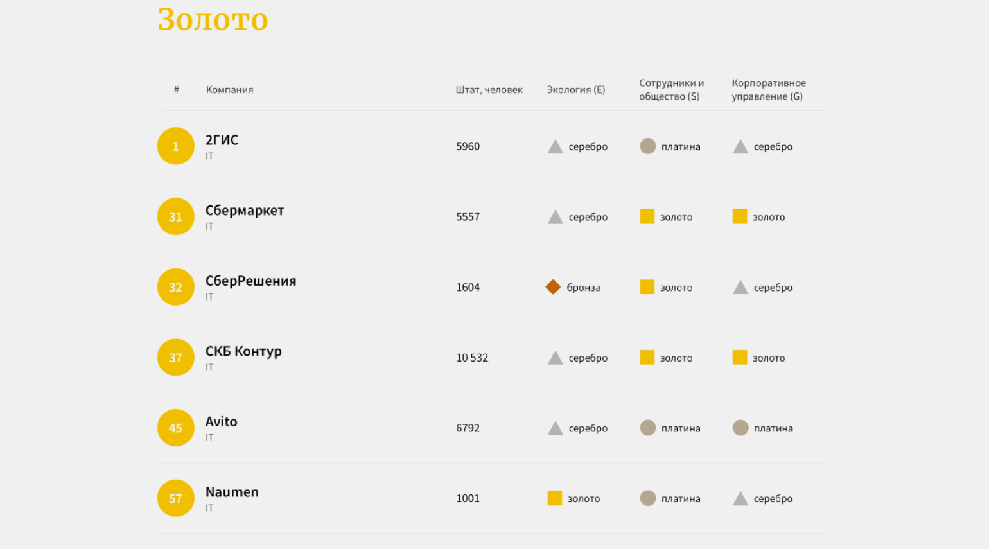Screen dimensions: 989x549
Task: Click the # column header
Action: pos(176,89)
